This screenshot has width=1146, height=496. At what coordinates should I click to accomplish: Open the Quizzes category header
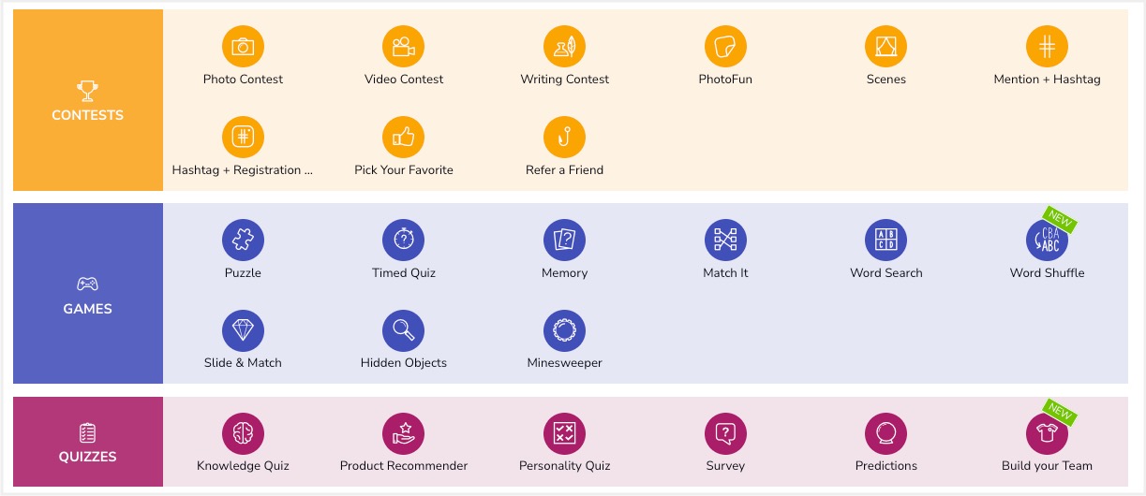pos(88,442)
